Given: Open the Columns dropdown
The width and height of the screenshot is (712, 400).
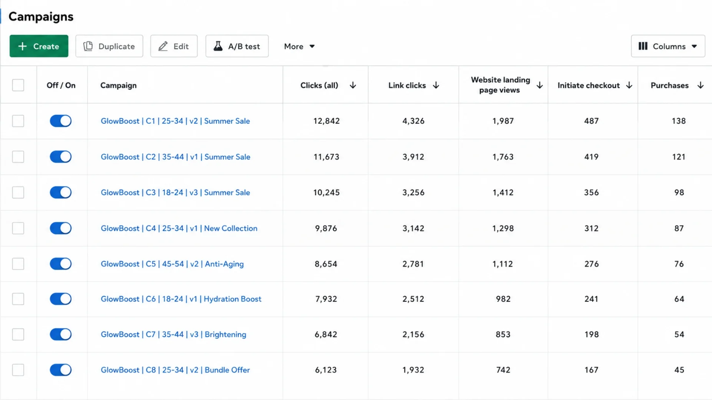Looking at the screenshot, I should tap(668, 46).
